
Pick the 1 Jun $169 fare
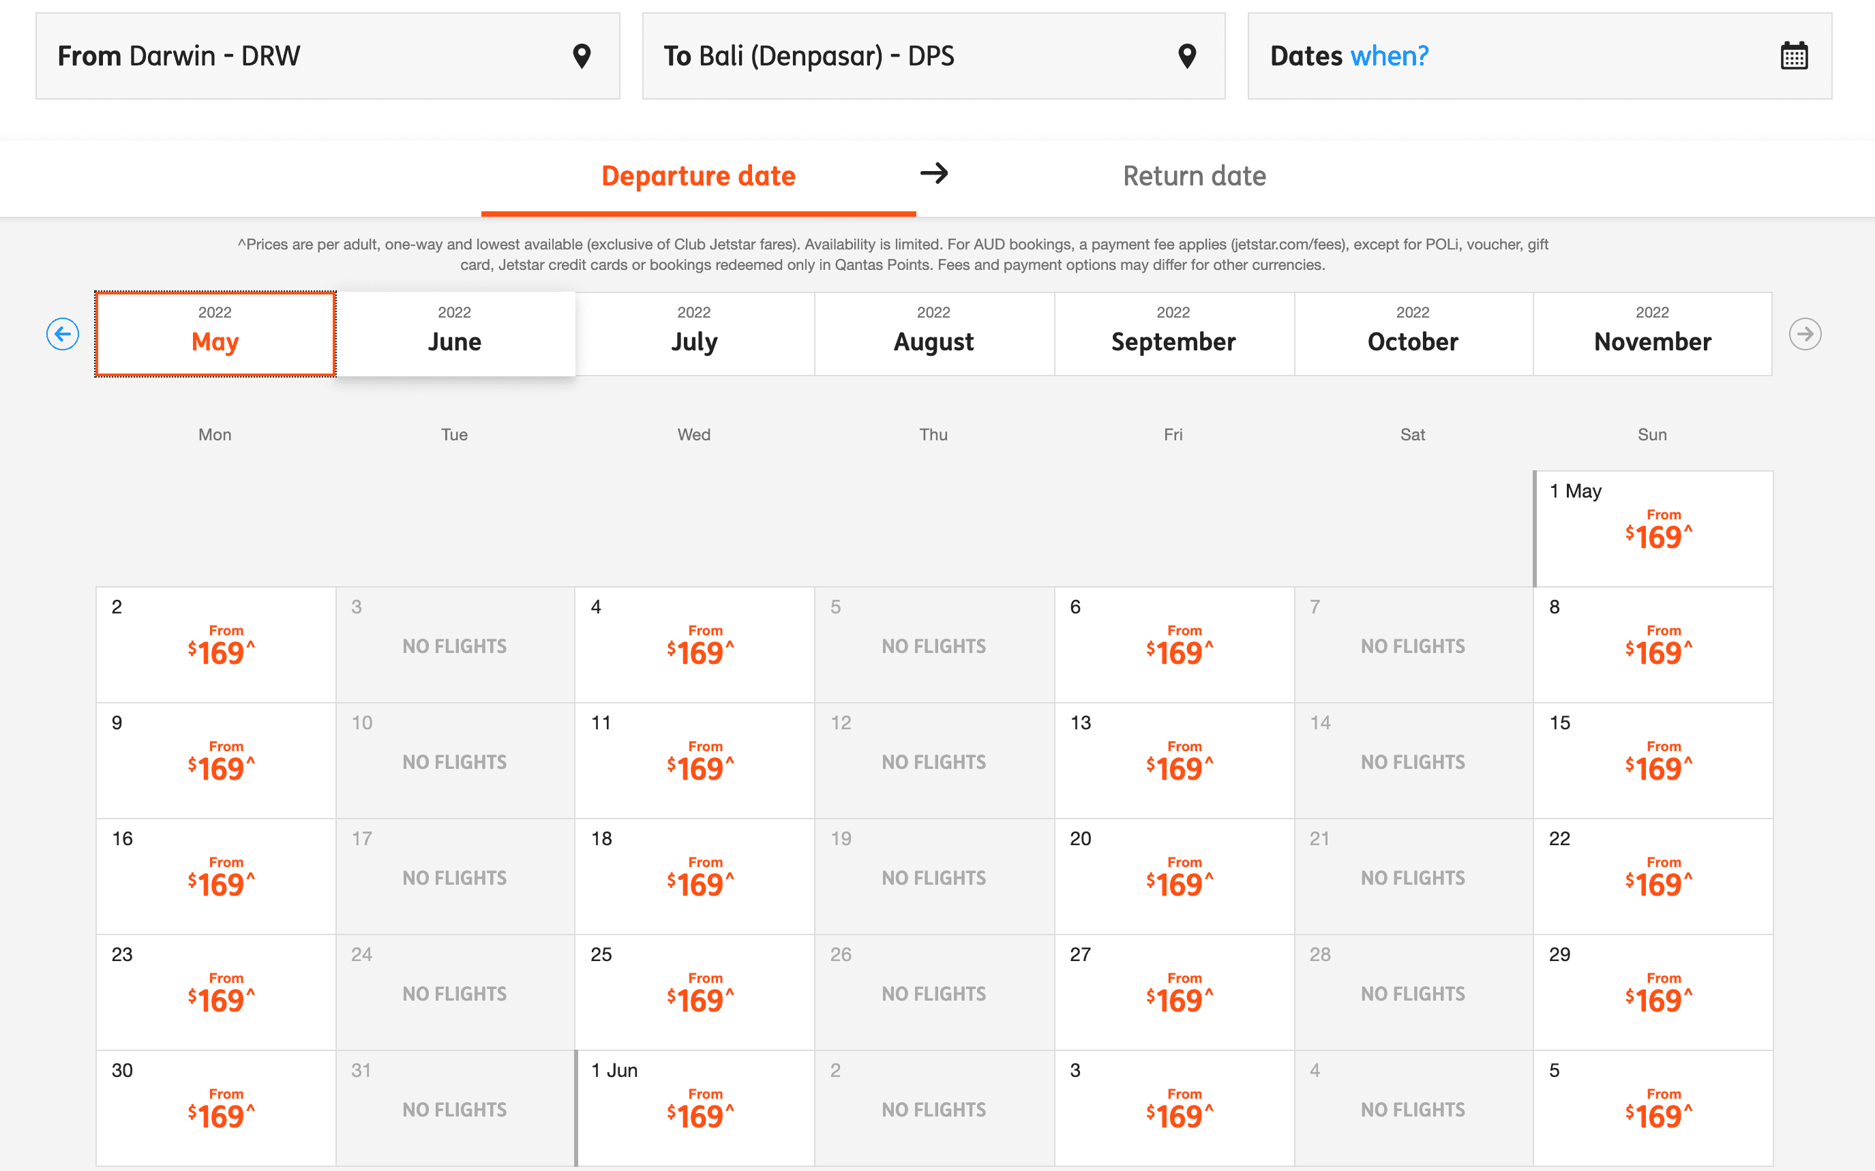[695, 1108]
